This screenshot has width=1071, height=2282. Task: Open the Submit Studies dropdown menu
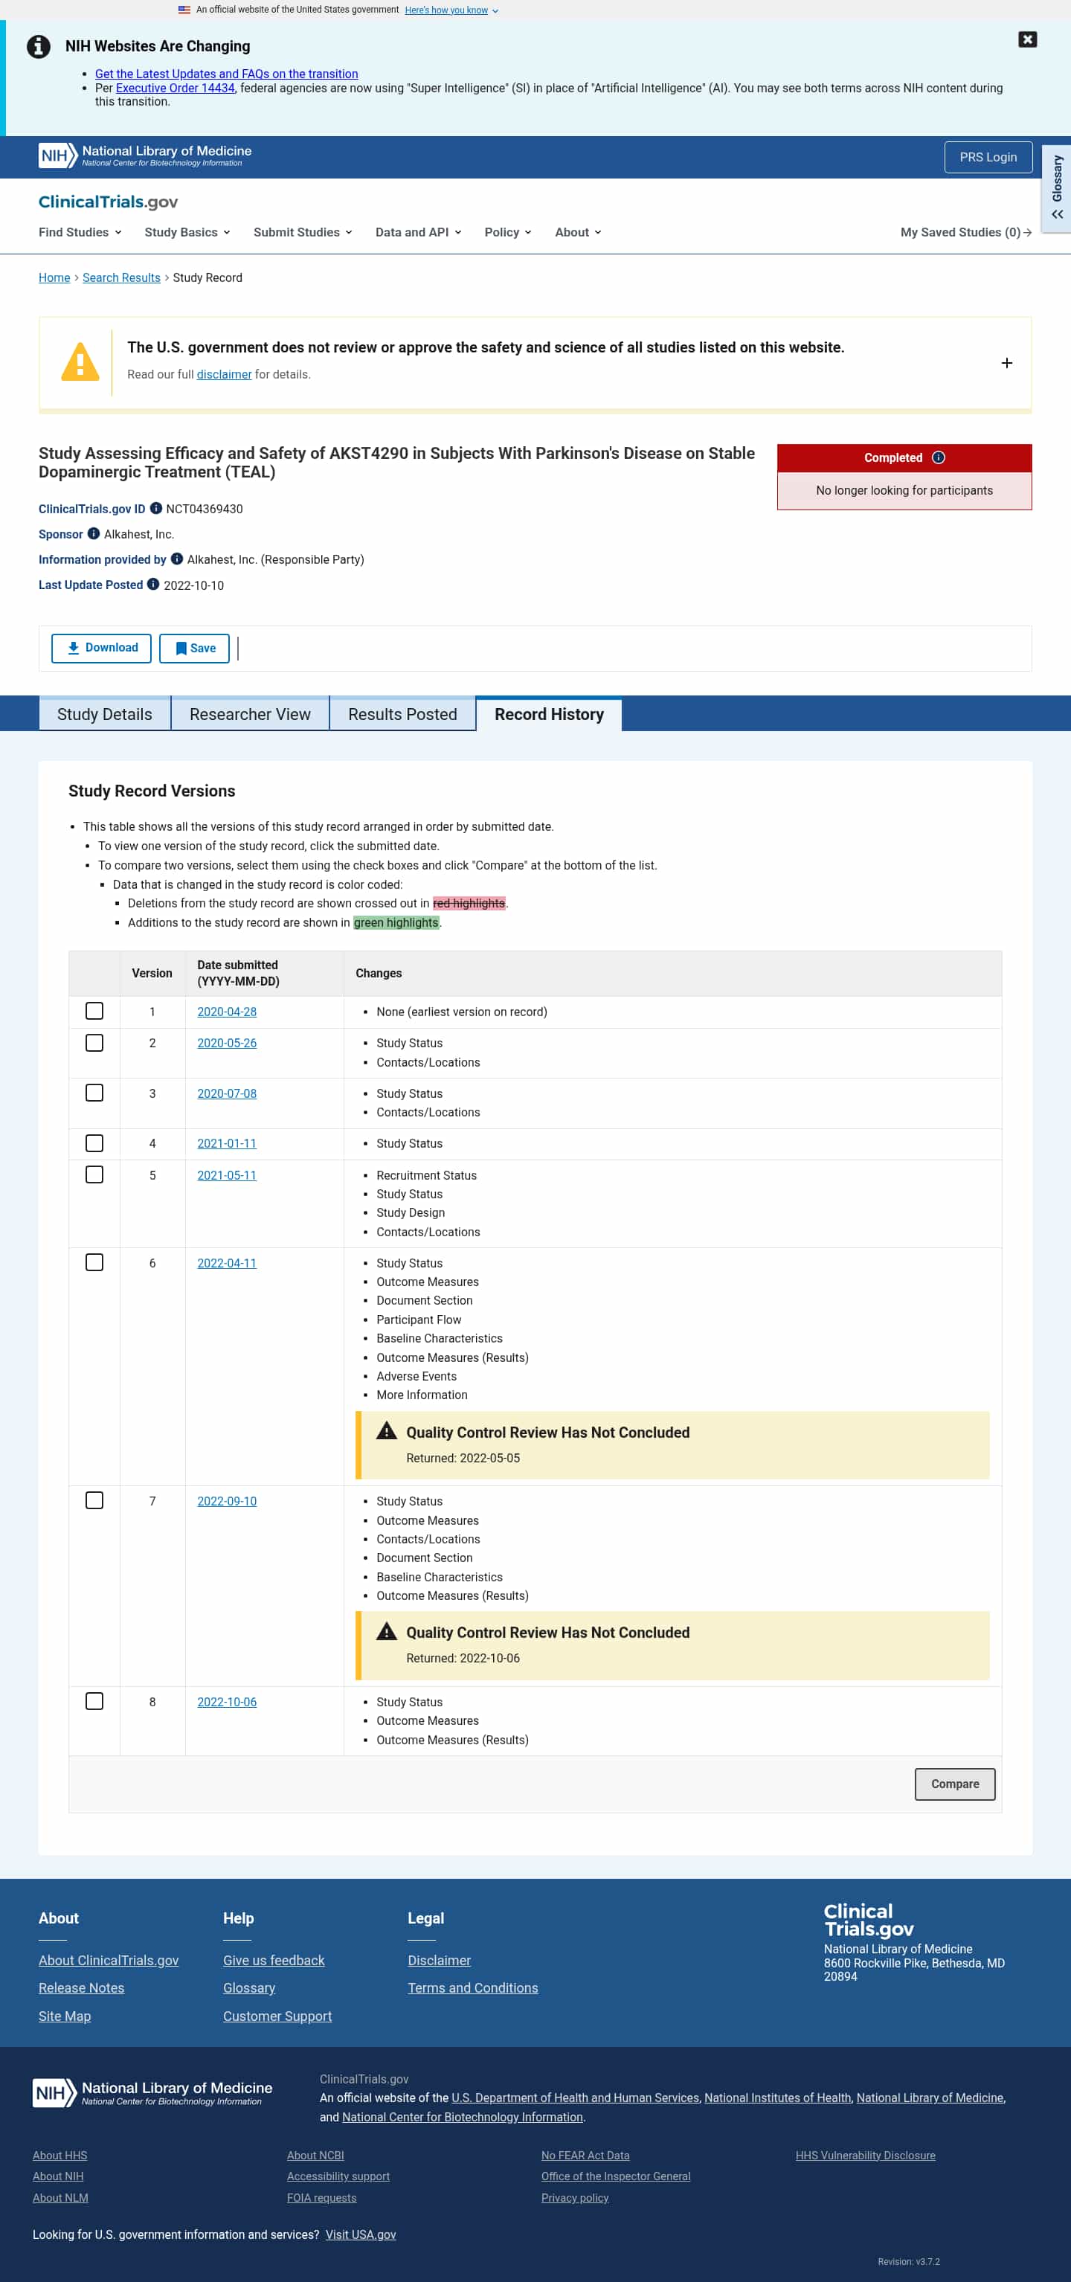pyautogui.click(x=303, y=232)
